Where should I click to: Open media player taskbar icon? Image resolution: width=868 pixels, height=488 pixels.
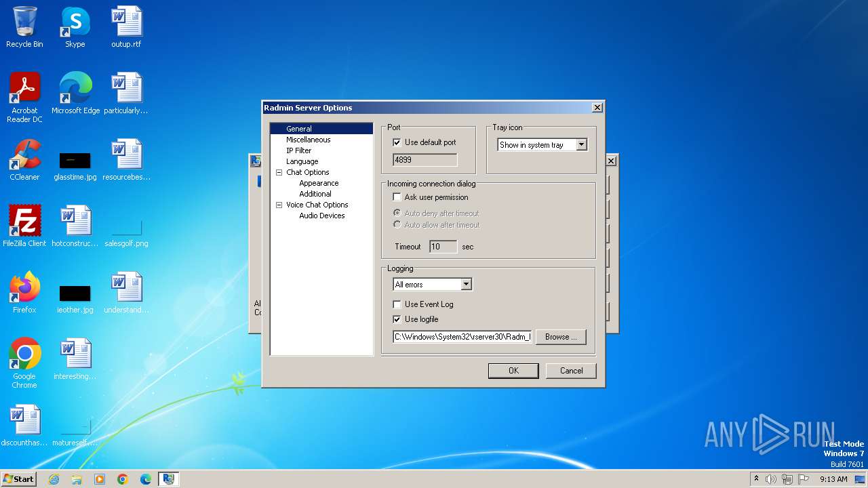[x=100, y=479]
